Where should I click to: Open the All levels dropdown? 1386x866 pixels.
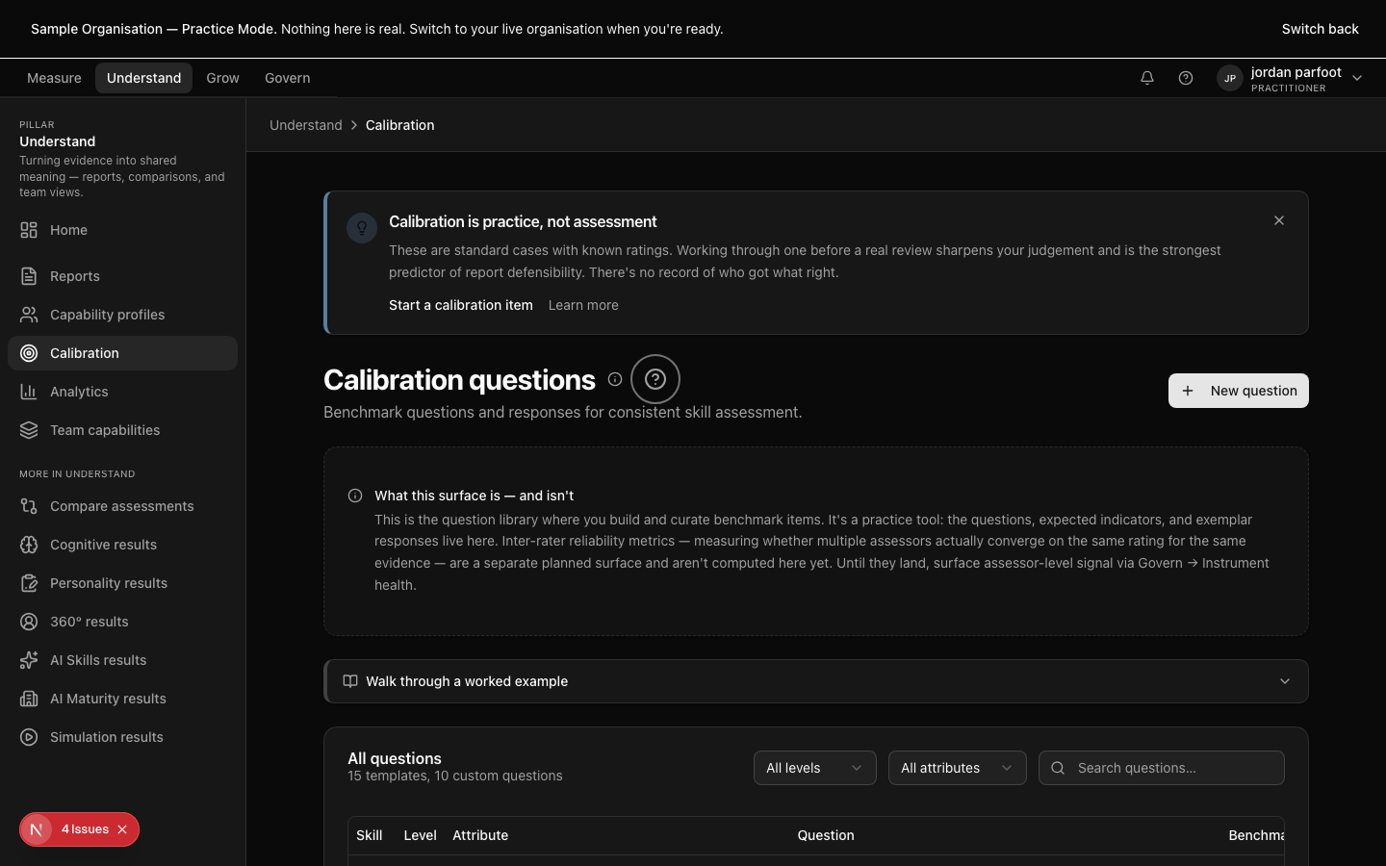814,768
